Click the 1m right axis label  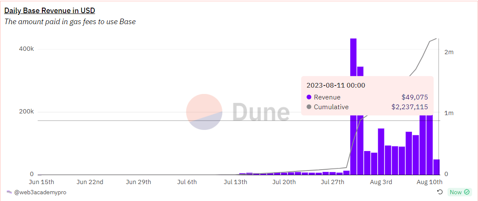[449, 113]
